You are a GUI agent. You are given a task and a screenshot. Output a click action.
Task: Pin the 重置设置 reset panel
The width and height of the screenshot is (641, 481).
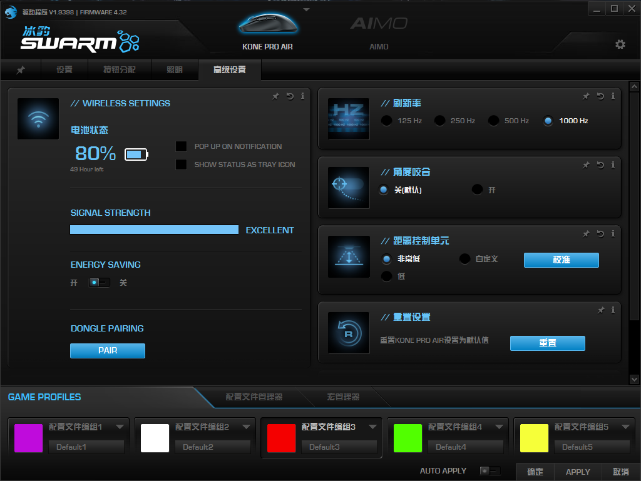coord(600,310)
